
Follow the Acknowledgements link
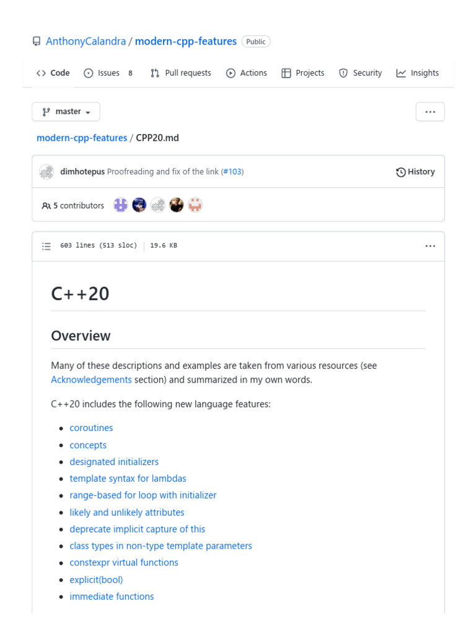[x=91, y=380]
